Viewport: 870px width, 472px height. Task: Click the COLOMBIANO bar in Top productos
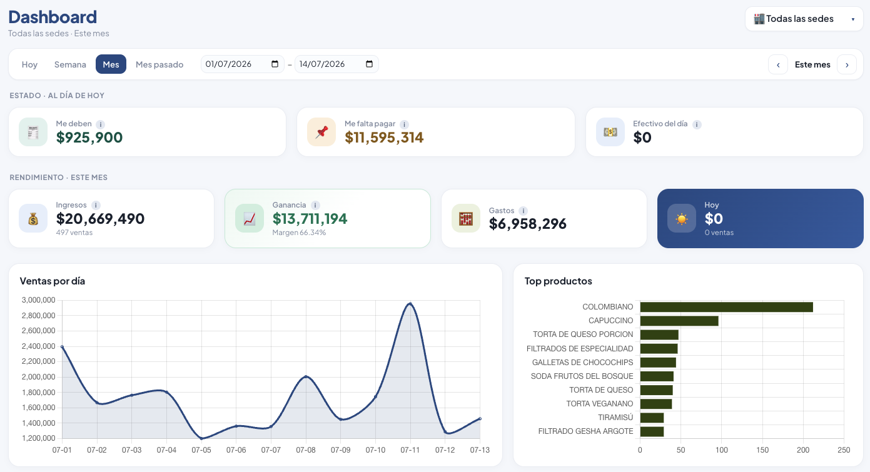click(726, 307)
